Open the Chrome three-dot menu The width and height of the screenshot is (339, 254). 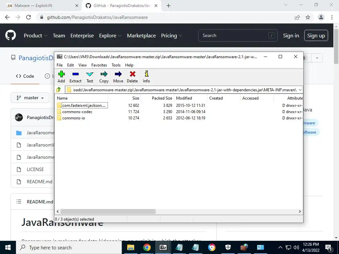click(x=332, y=17)
